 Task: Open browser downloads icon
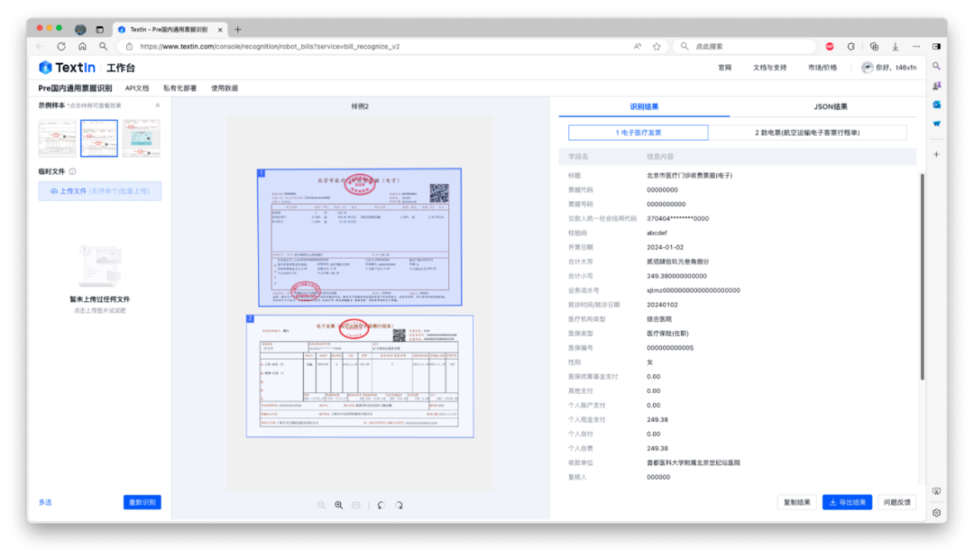pos(896,47)
